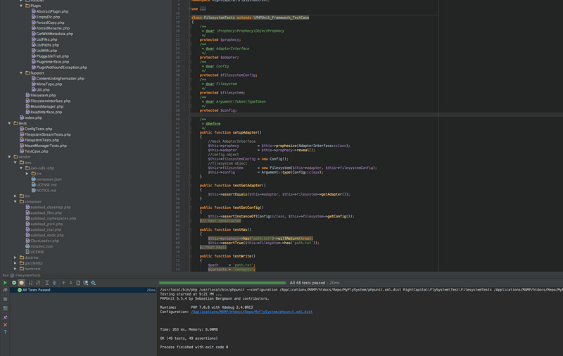Viewport: 563px width, 356px height.
Task: Click the rerun failed tests icon
Action: click(5, 290)
